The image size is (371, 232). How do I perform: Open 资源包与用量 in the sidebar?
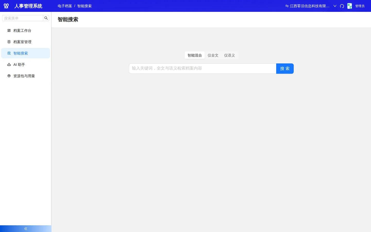(26, 76)
